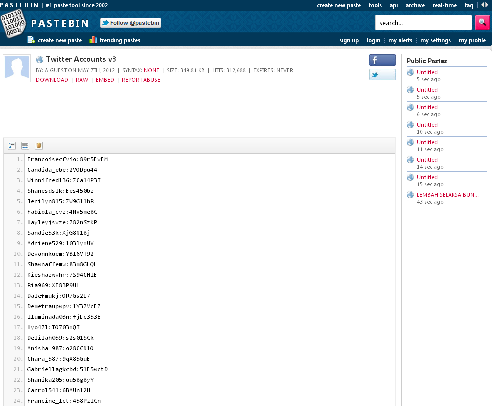Share the paste on Twitter
Viewport: 492px width, 406px height.
(382, 75)
